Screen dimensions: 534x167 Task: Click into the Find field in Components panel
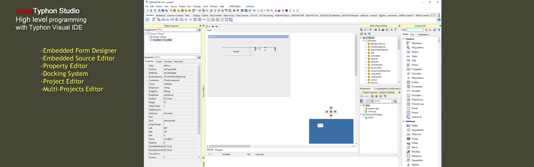415,30
